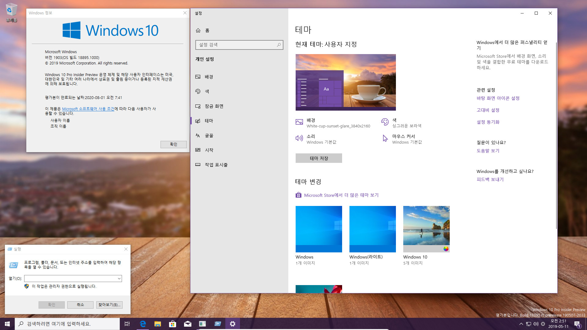Viewport: 587px width, 330px height.
Task: Select Start in the Settings sidebar
Action: pyautogui.click(x=239, y=150)
